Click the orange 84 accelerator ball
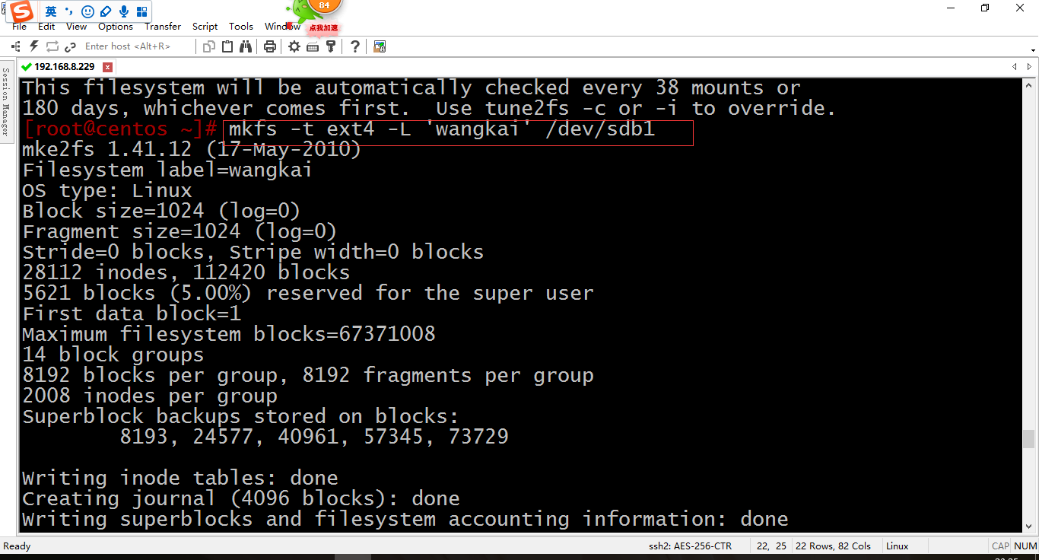 click(325, 6)
